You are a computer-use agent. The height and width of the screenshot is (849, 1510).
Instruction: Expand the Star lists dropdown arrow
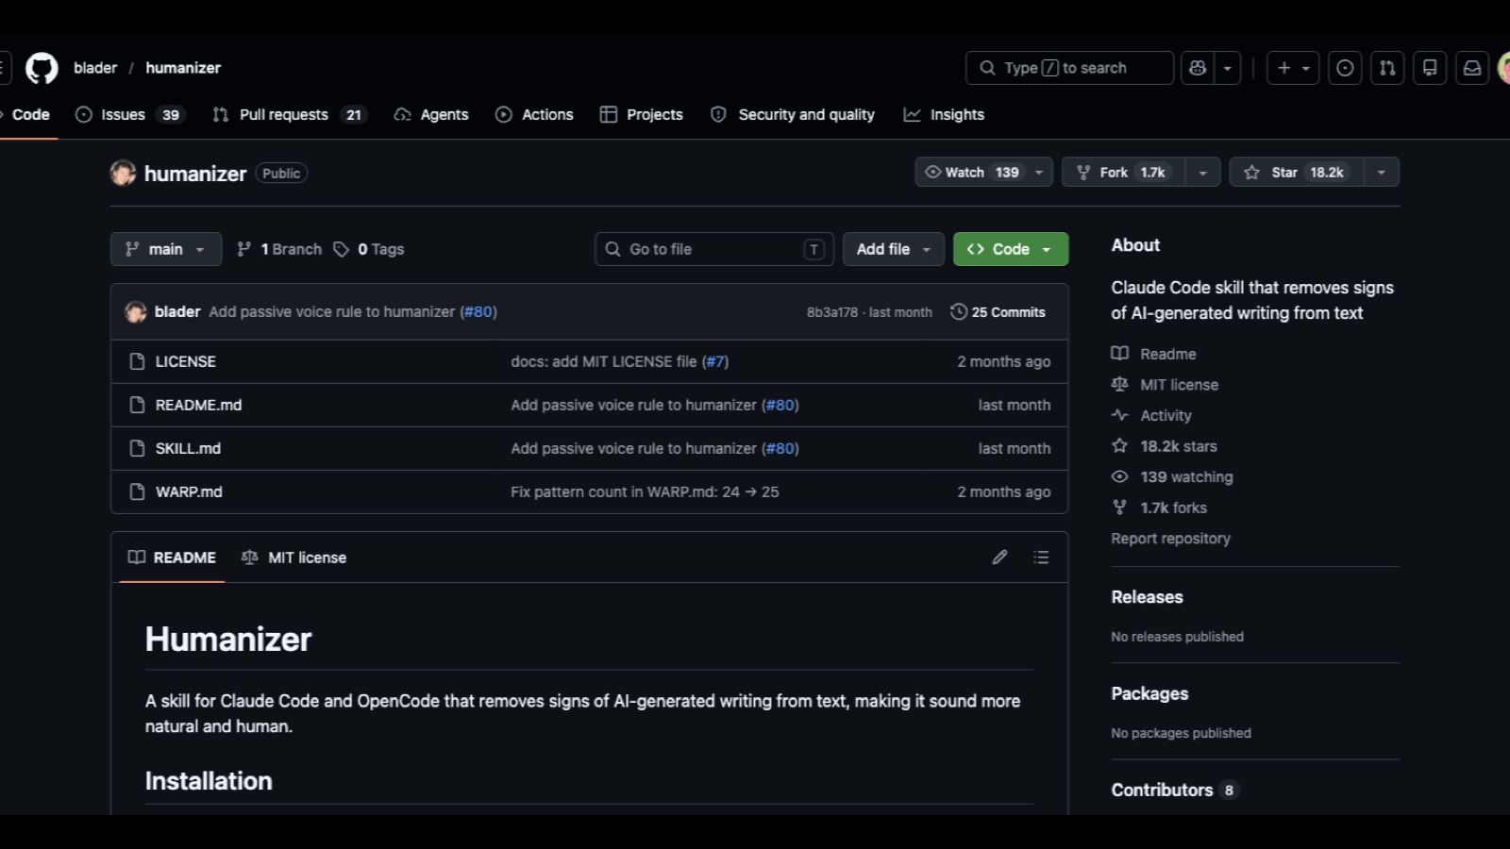click(1382, 173)
